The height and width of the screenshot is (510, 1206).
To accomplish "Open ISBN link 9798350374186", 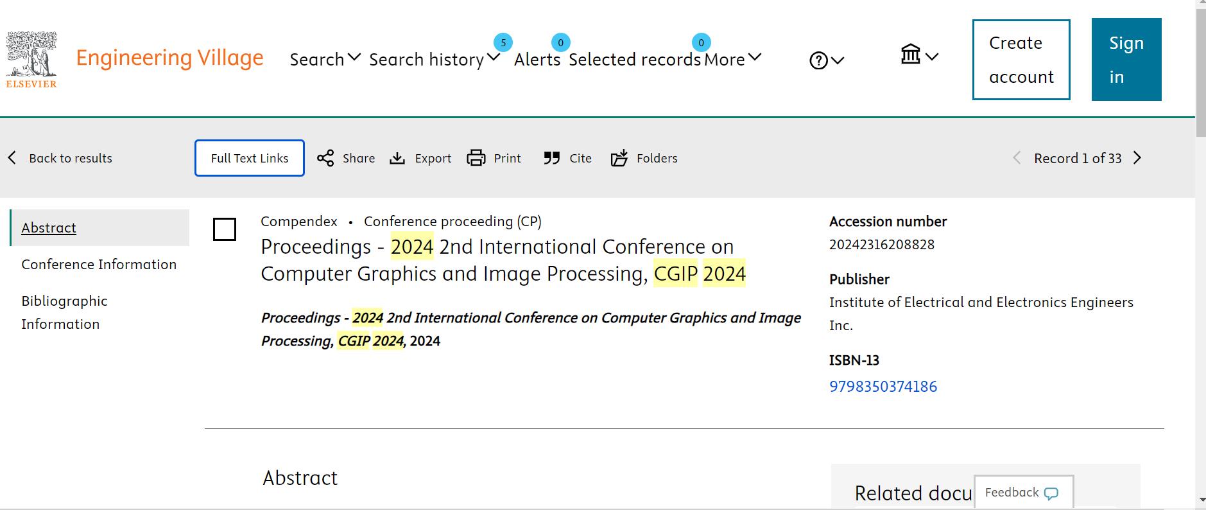I will click(x=883, y=386).
